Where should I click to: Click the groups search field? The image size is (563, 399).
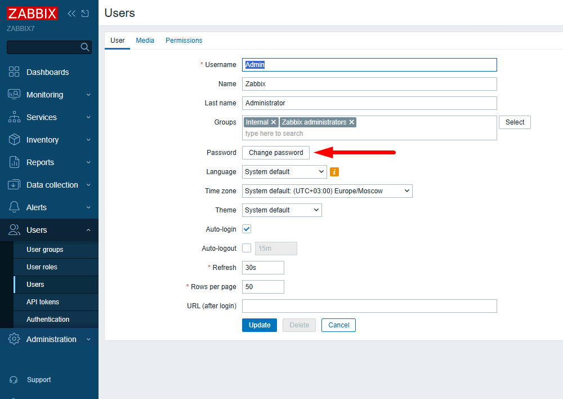(369, 134)
